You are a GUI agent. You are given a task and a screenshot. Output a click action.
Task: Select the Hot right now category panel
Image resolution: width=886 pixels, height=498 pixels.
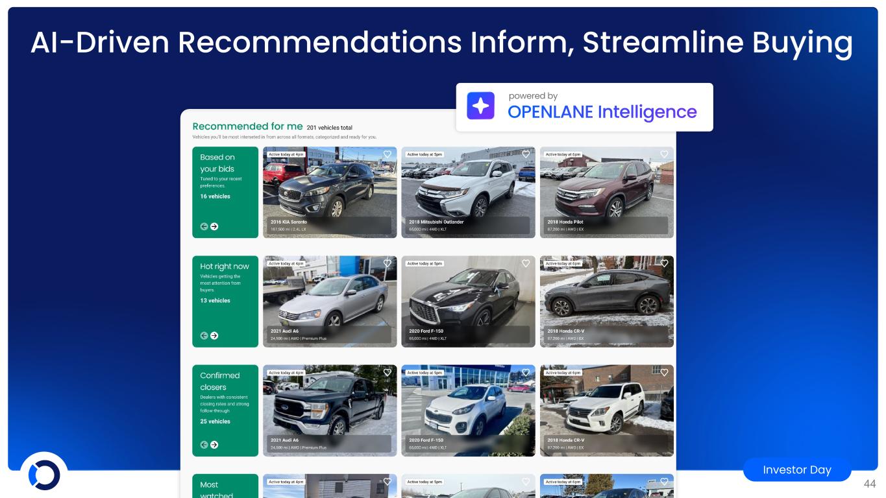click(x=225, y=285)
